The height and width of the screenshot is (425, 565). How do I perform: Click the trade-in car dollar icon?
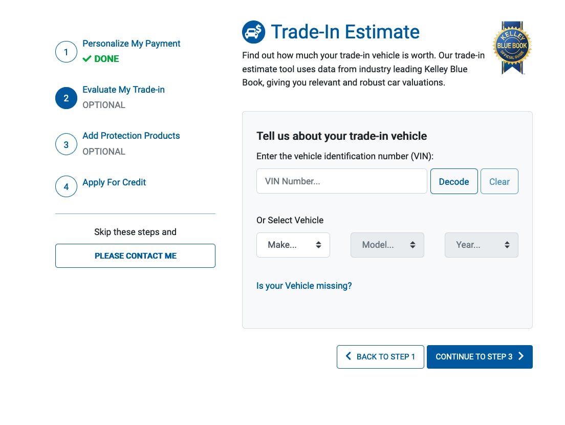[x=253, y=32]
